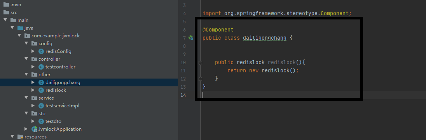This screenshot has height=140, width=426.
Task: Select the JvmlockApplication file name in tree
Action: coord(60,129)
